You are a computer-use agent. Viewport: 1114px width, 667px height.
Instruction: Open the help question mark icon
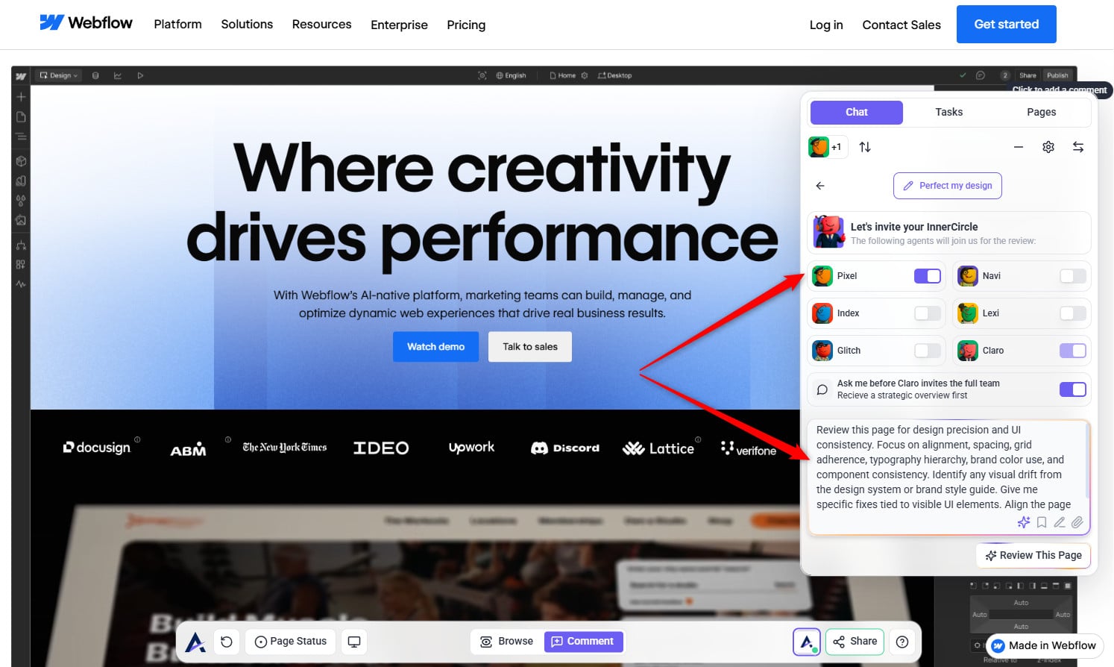click(902, 642)
